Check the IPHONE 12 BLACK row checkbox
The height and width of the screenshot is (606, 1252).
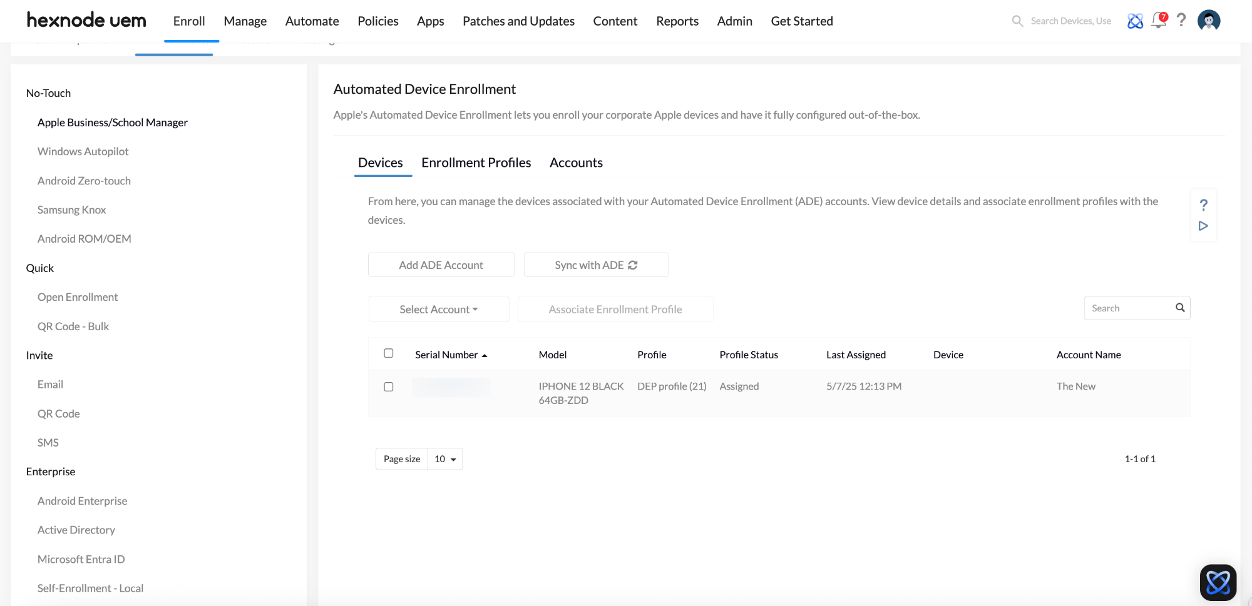click(x=389, y=386)
